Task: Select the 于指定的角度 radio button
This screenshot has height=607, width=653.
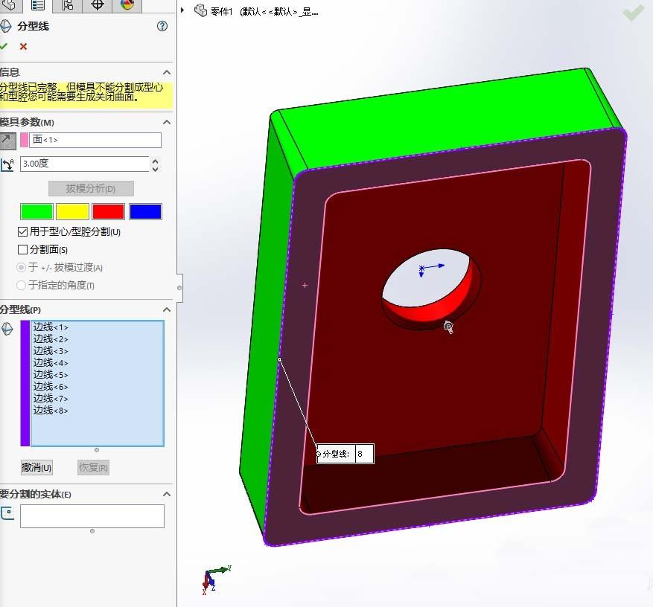Action: (x=21, y=285)
